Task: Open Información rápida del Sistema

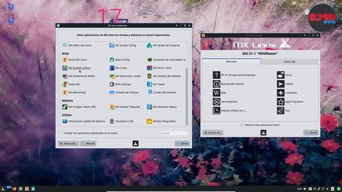Action: point(83,121)
